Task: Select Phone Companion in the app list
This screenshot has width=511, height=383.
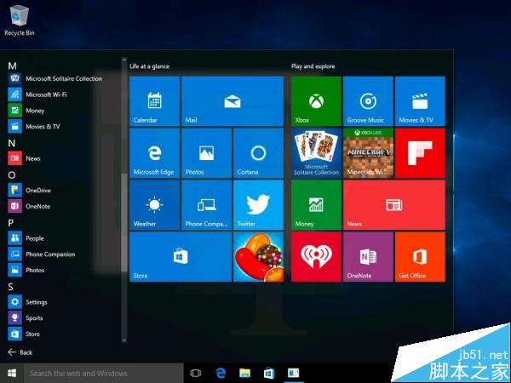Action: tap(49, 254)
